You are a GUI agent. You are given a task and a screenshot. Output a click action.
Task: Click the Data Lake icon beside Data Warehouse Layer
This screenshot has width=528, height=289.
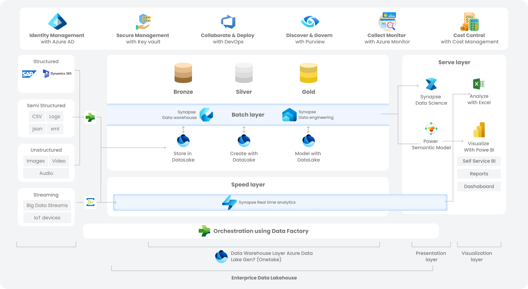(x=221, y=256)
